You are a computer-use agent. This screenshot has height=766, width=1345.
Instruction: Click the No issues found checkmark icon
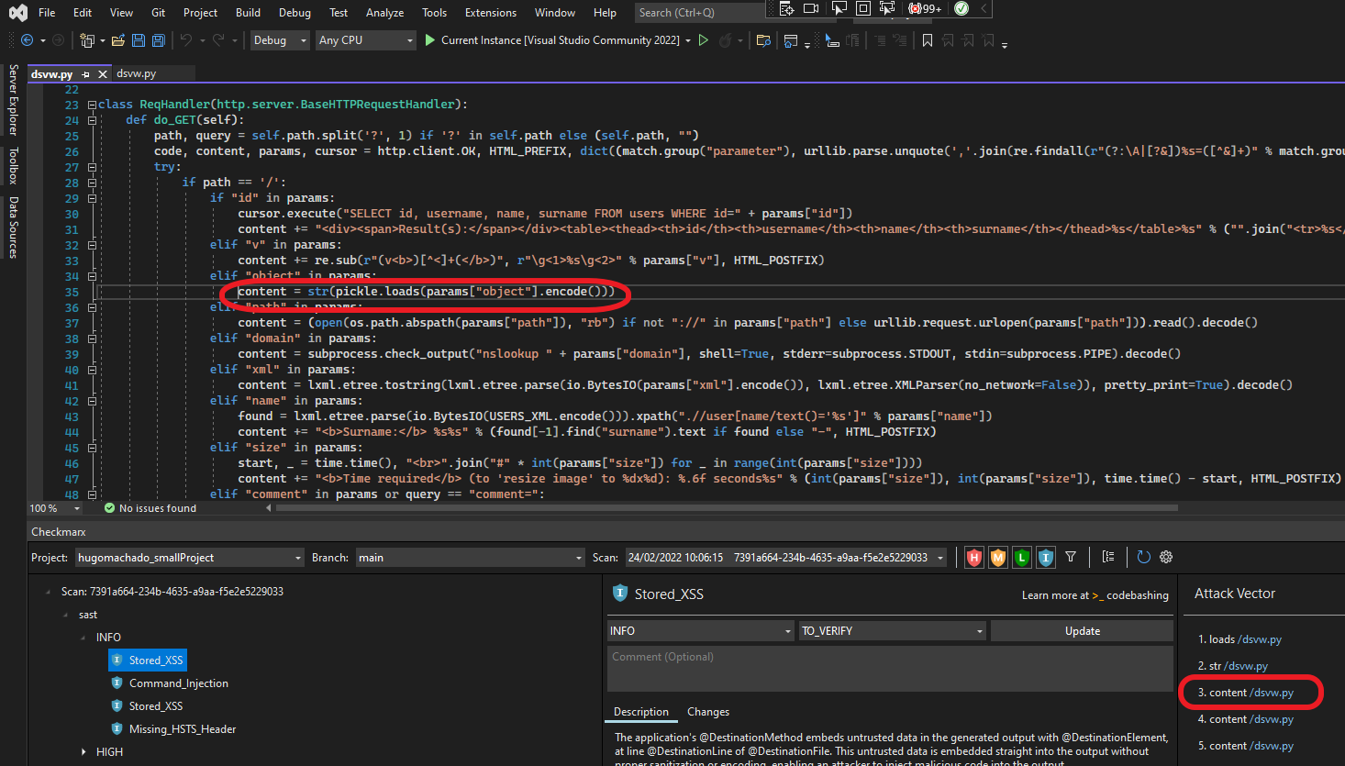click(110, 508)
